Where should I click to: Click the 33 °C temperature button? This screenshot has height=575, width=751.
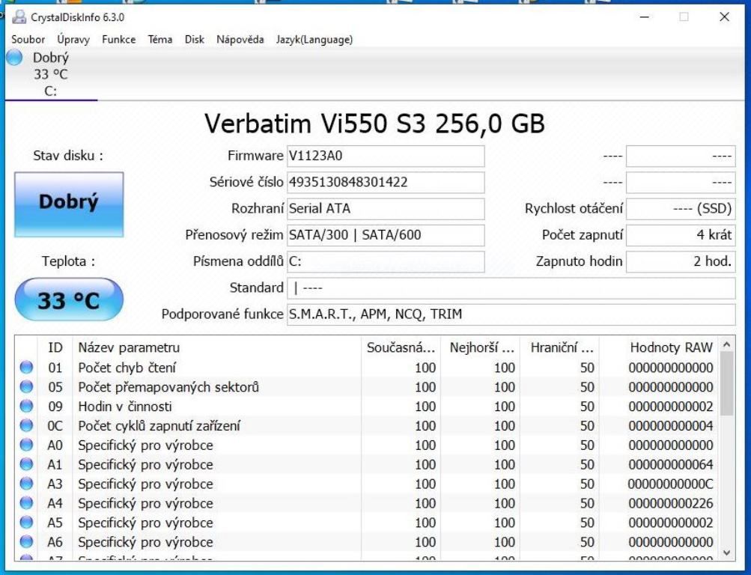click(69, 300)
